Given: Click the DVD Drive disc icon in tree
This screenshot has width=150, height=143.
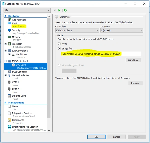Looking at the screenshot, I should point(13,65).
